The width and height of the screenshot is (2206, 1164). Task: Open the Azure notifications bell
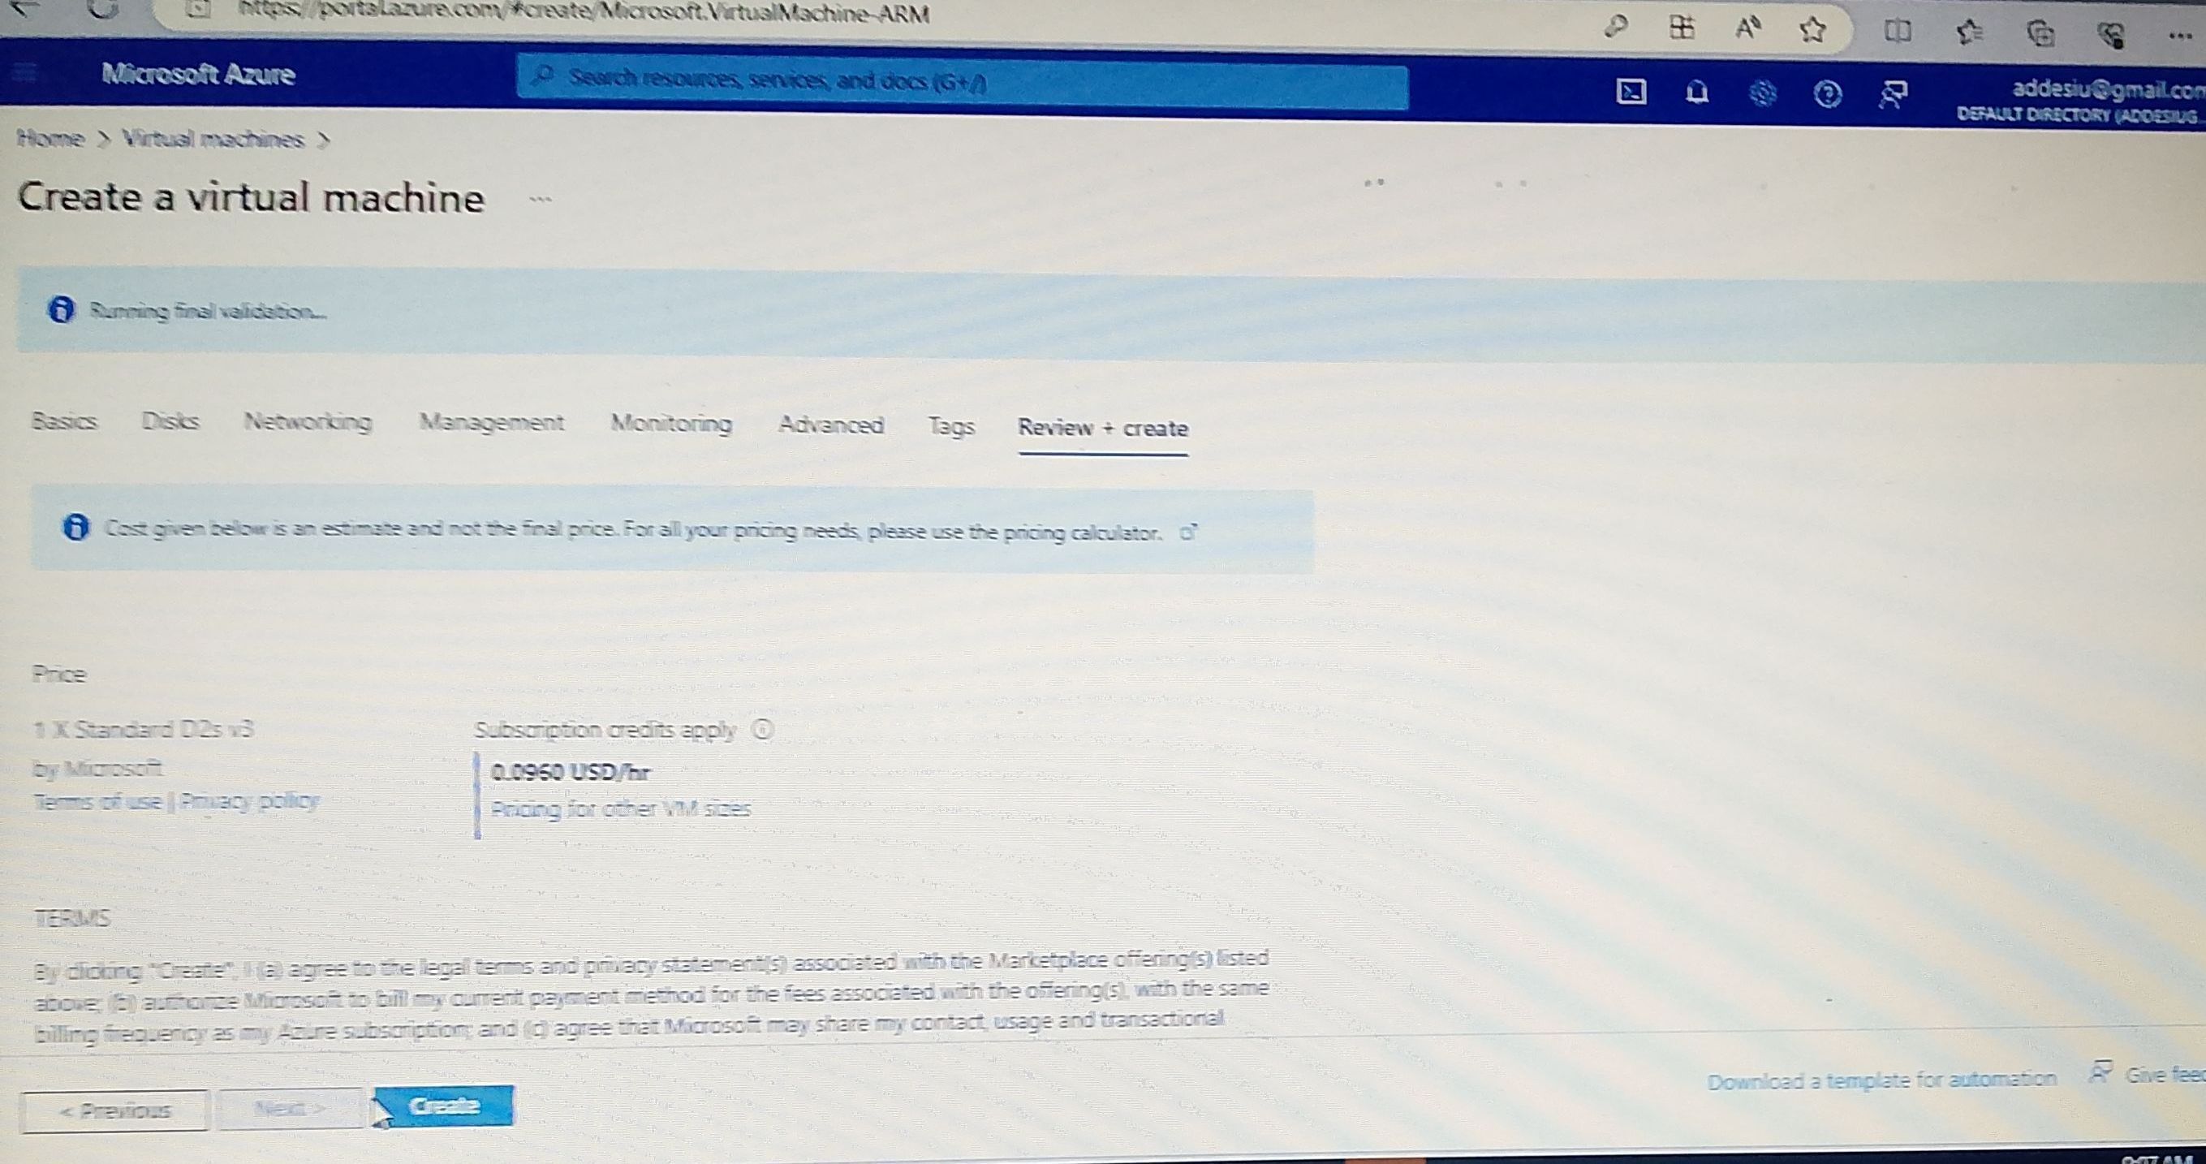pyautogui.click(x=1696, y=93)
